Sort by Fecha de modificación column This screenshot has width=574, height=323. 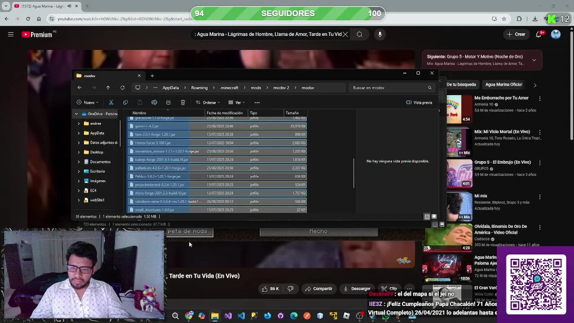pos(226,113)
